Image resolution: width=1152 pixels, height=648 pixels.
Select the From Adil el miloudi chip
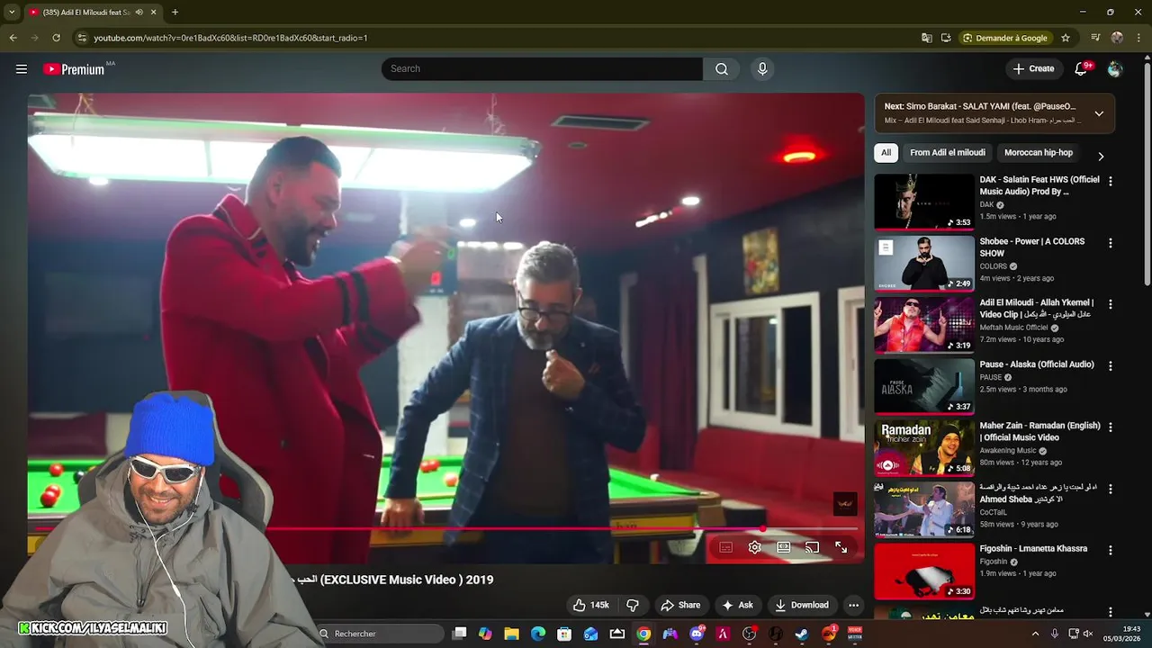click(x=948, y=153)
